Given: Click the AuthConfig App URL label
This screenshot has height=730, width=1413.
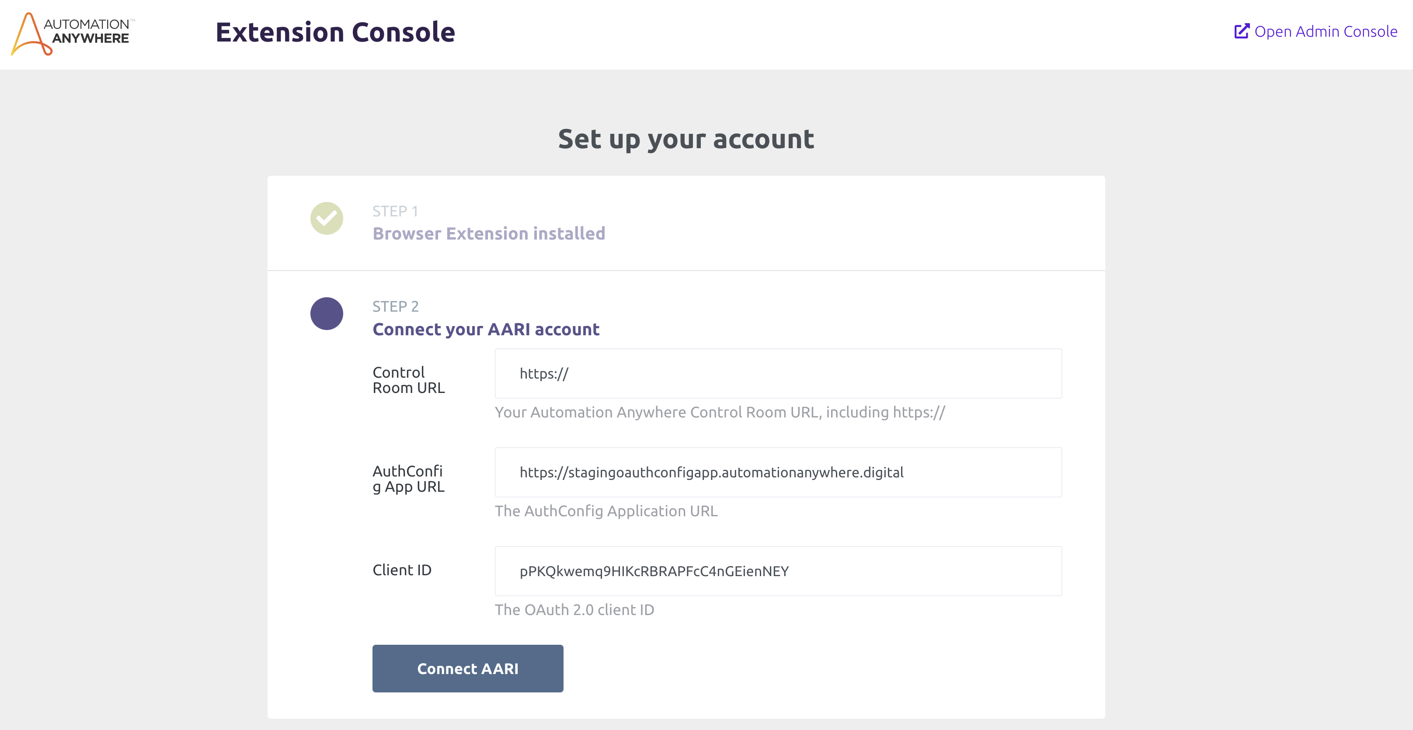Looking at the screenshot, I should pos(408,479).
